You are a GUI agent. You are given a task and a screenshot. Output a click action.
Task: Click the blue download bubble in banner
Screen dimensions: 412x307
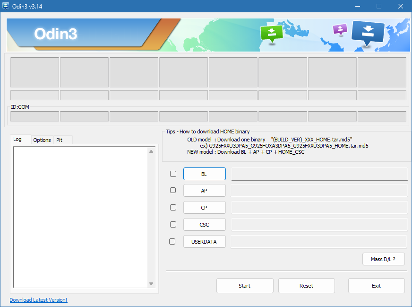[x=368, y=33]
